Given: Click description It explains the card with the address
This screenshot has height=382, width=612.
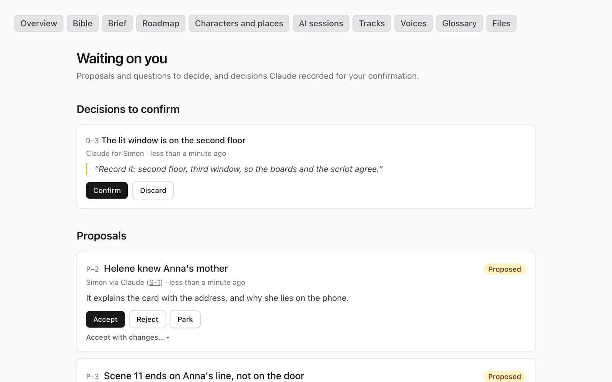Looking at the screenshot, I should (x=217, y=298).
